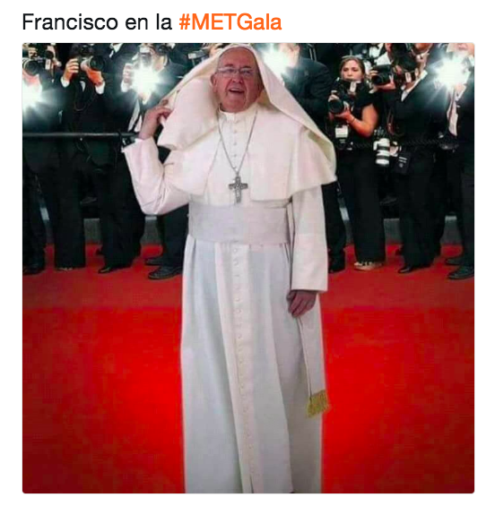The width and height of the screenshot is (495, 506).
Task: Open the attached red carpet photo
Action: [x=248, y=268]
